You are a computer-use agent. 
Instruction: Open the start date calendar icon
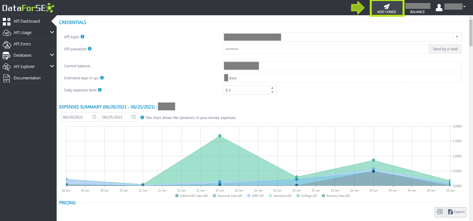click(x=94, y=117)
